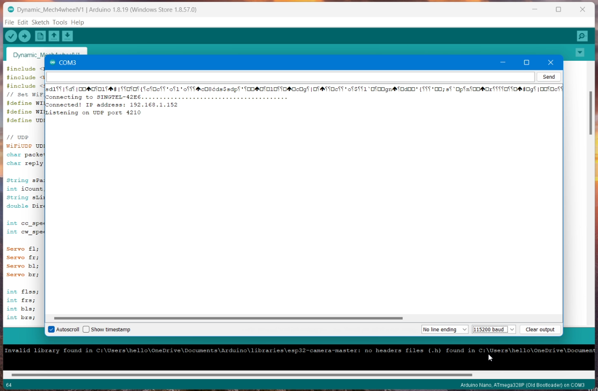The height and width of the screenshot is (391, 598).
Task: Click the Send button in COM3
Action: [x=549, y=77]
